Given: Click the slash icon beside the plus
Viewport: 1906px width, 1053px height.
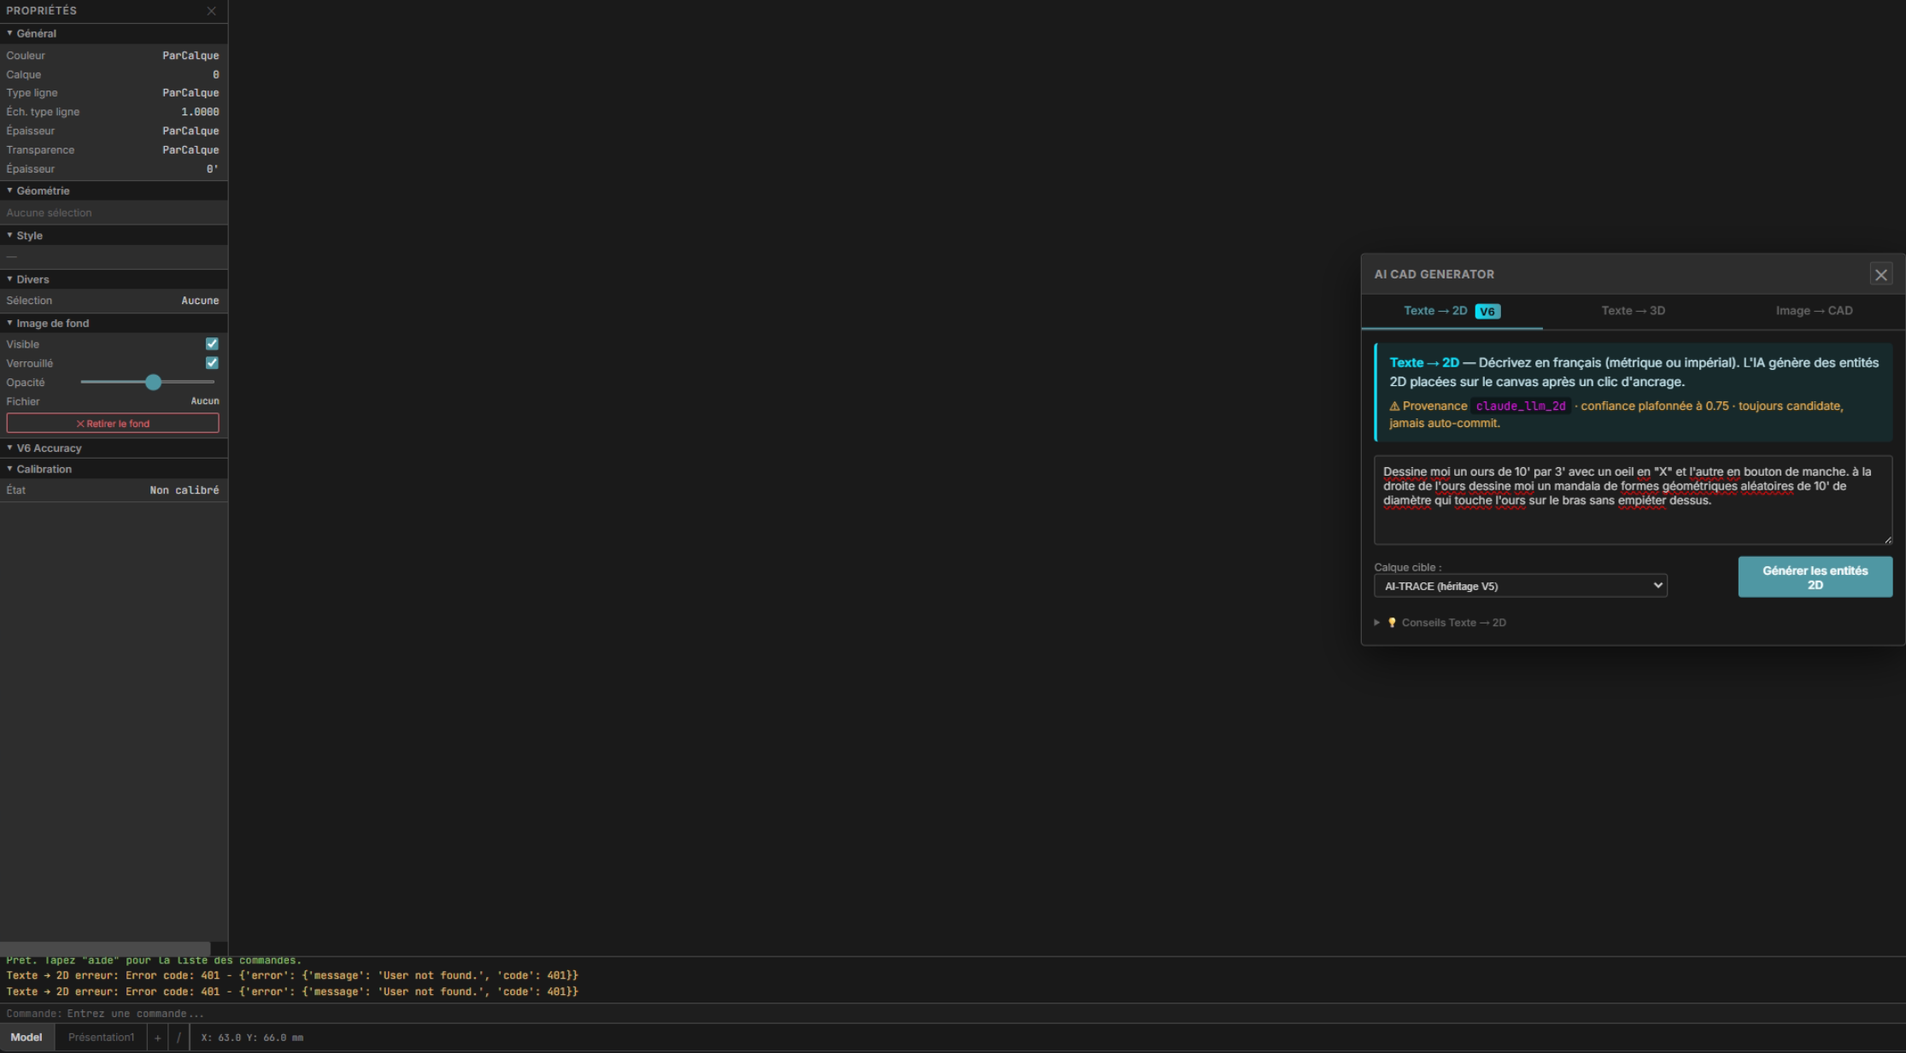Looking at the screenshot, I should coord(179,1038).
